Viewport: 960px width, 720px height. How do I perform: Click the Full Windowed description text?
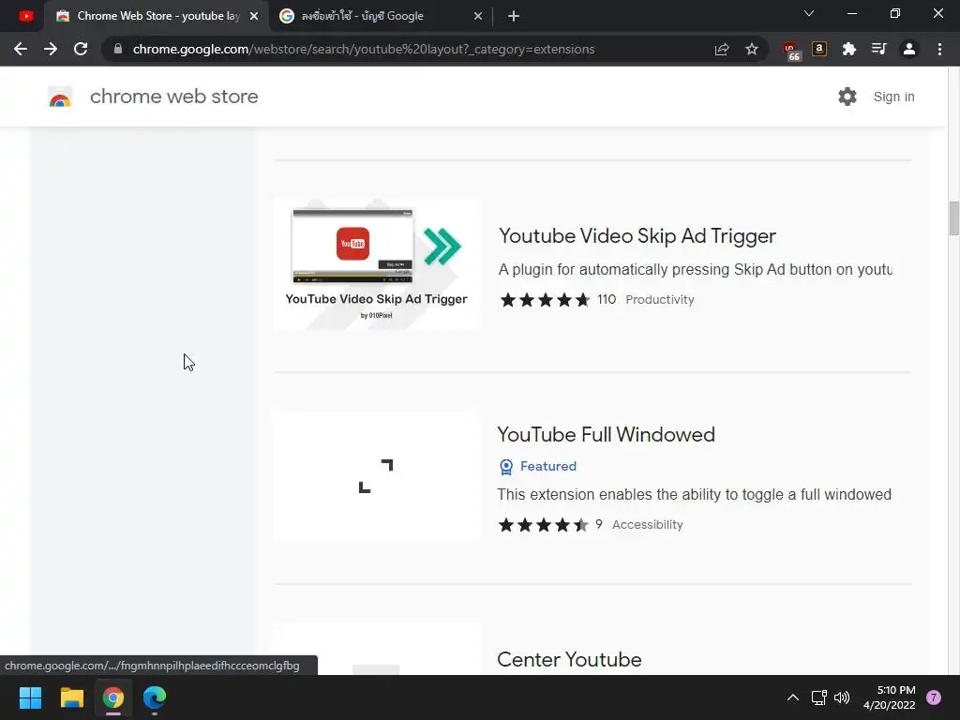(695, 494)
